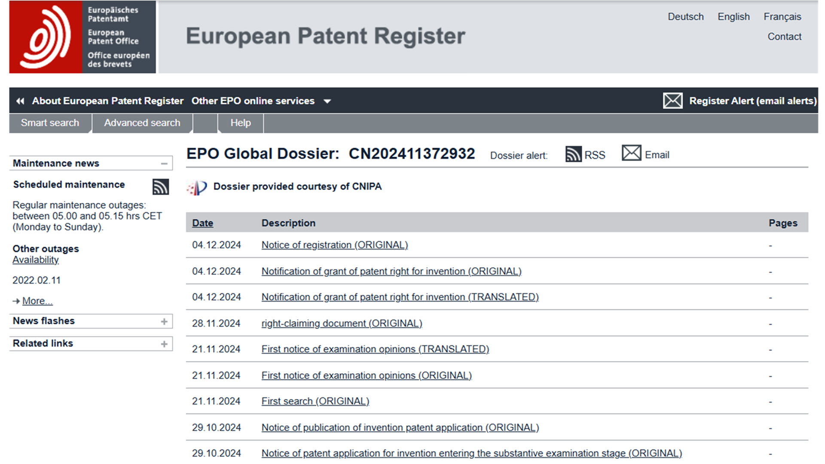
Task: Expand the News flashes section
Action: [164, 321]
